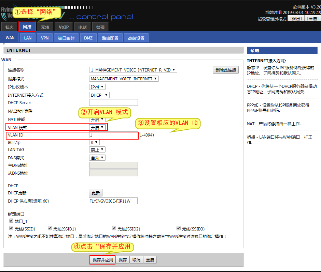Open the 服务模式 dropdown
The height and width of the screenshot is (272, 321).
(124, 79)
